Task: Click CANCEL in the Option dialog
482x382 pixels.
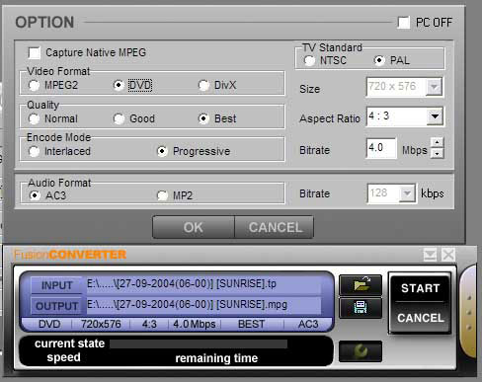Action: pos(275,227)
